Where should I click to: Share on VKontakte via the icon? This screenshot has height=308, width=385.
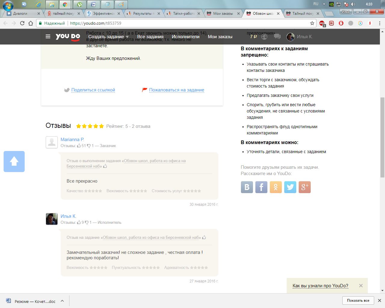tap(247, 187)
